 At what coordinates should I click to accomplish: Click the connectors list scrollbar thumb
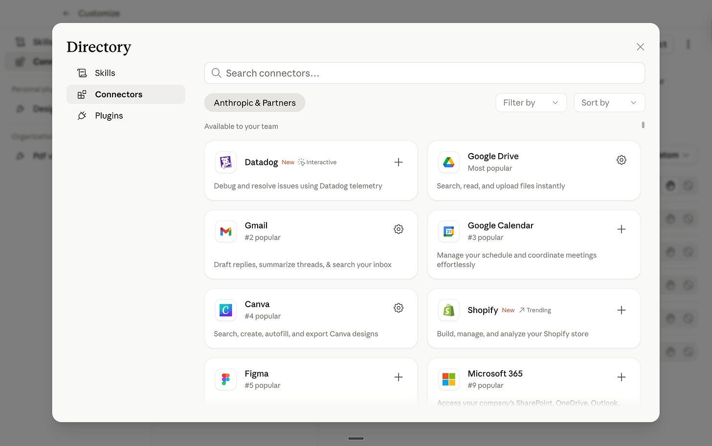pos(643,125)
